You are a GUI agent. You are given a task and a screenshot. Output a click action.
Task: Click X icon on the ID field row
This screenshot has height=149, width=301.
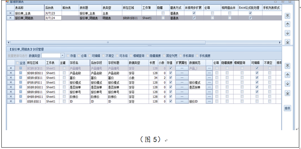coord(10,102)
